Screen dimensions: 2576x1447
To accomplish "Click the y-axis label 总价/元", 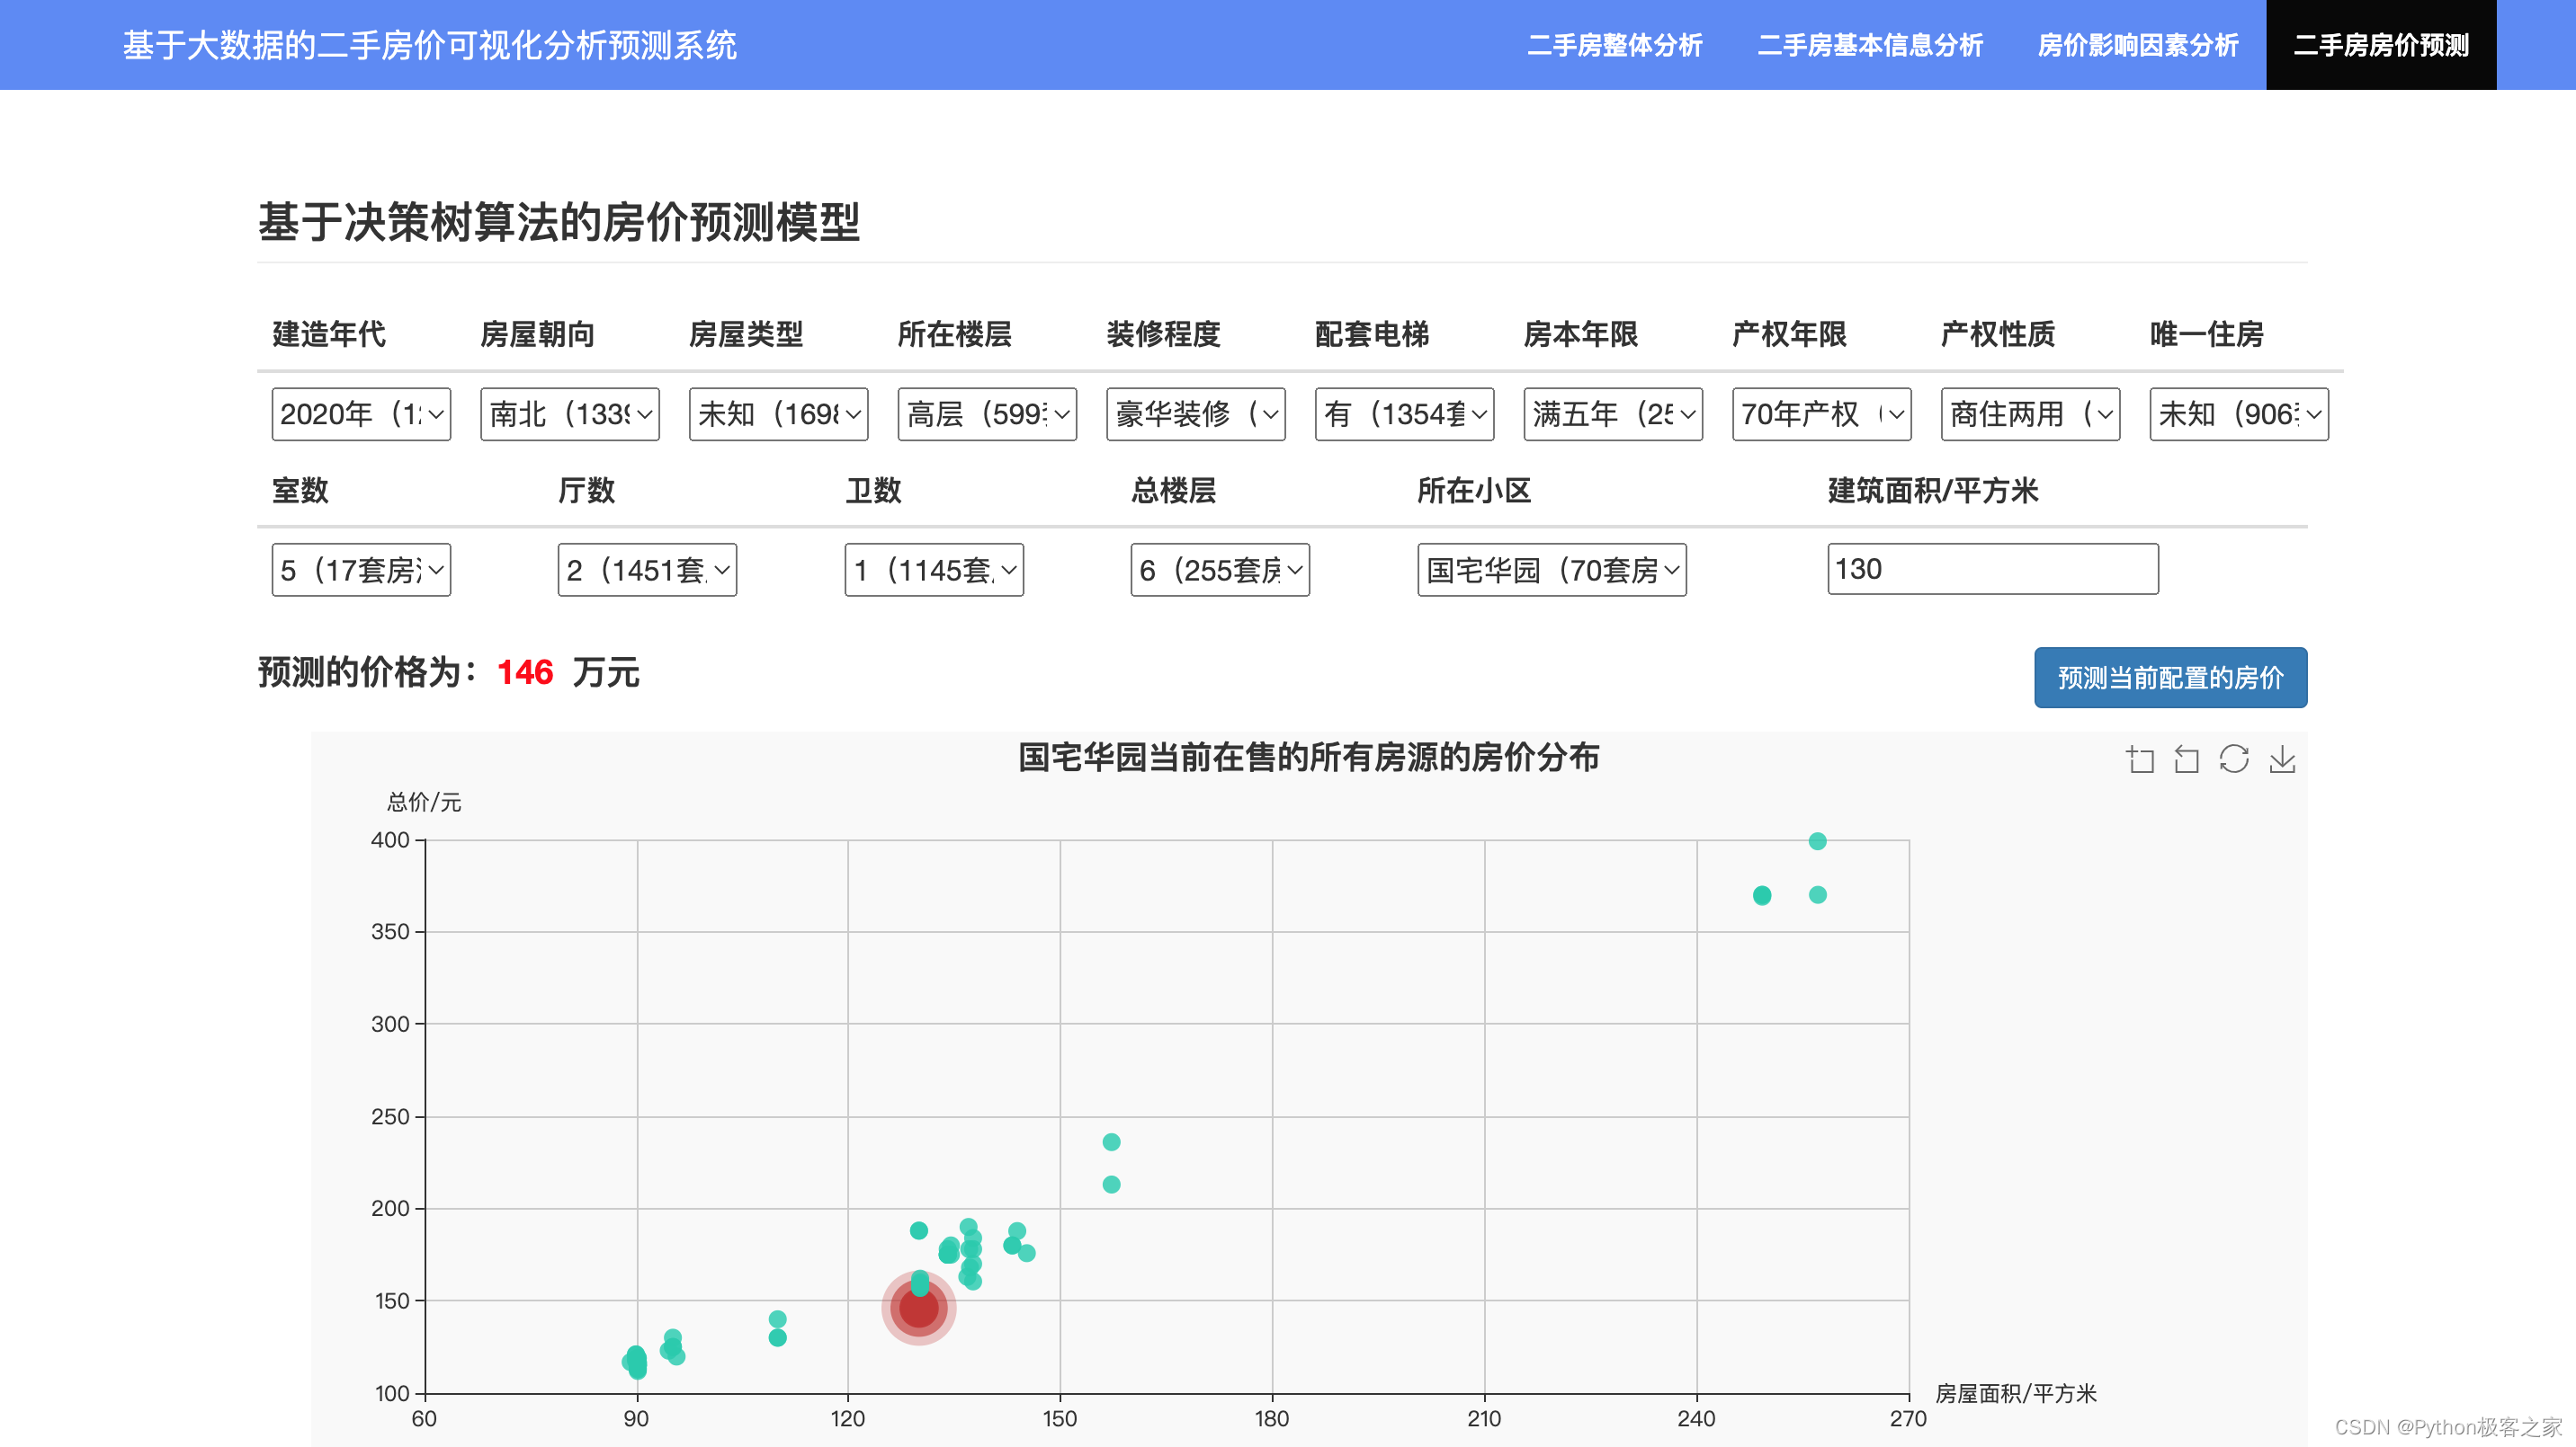I will point(424,802).
